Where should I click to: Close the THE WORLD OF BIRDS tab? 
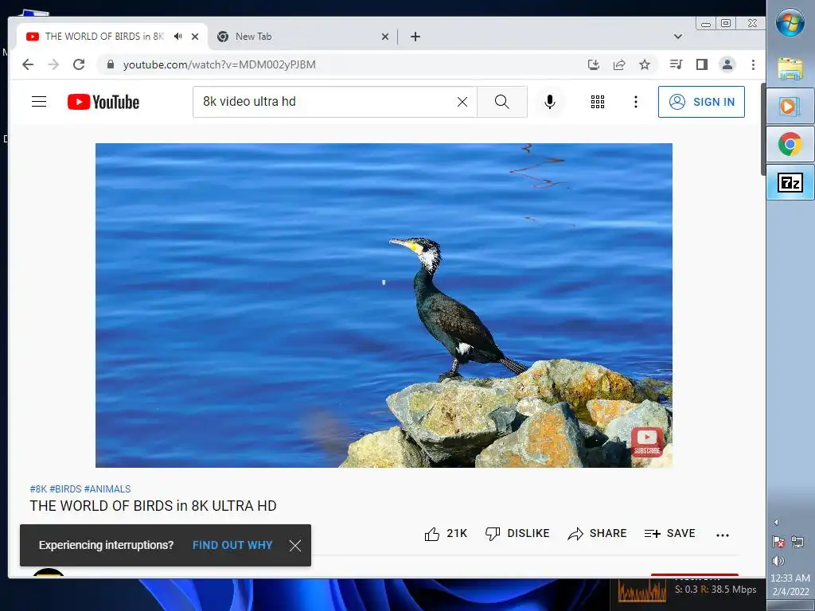[195, 37]
